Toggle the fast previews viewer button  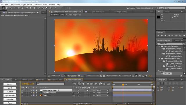click(136, 76)
